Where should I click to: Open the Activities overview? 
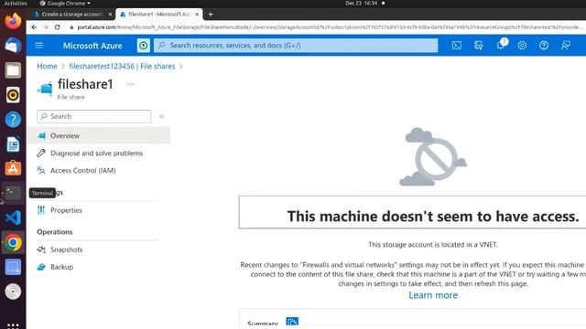point(16,3)
